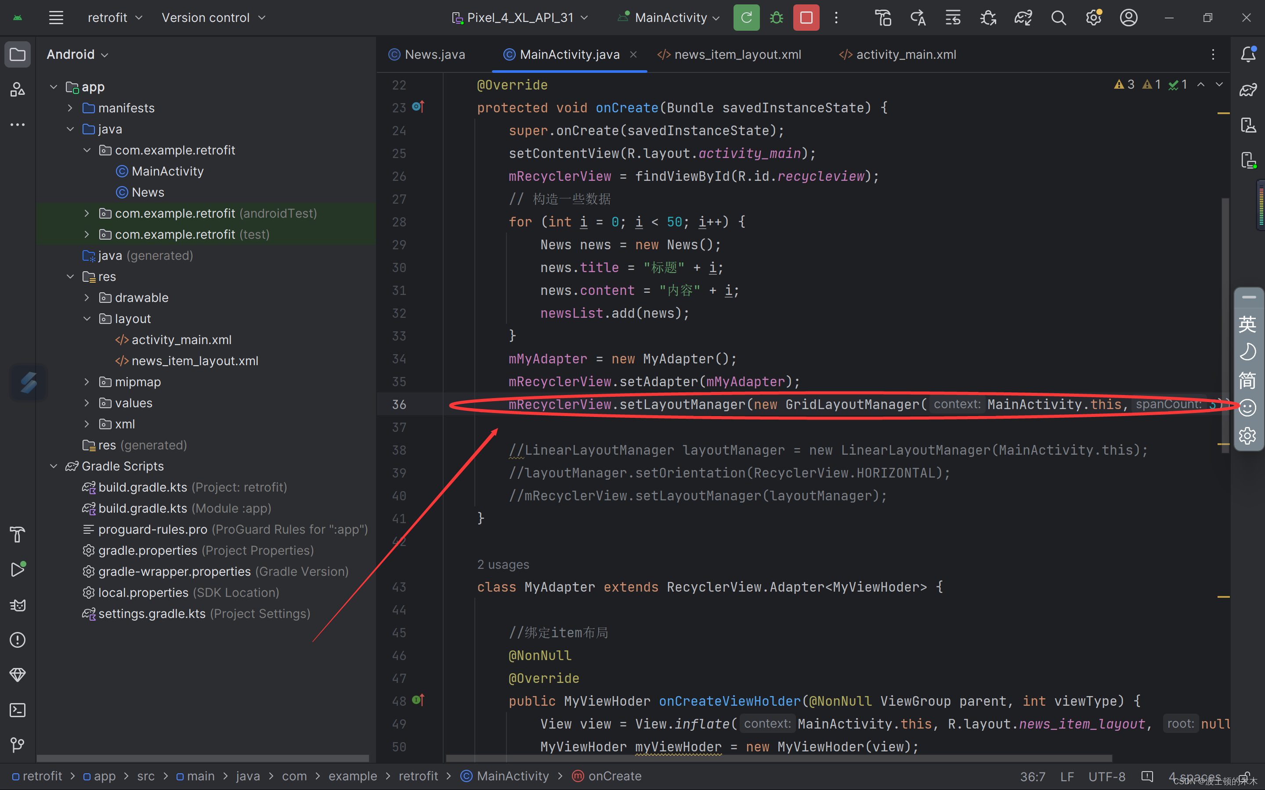
Task: Click onCreate in the breadcrumb bar
Action: click(x=607, y=776)
